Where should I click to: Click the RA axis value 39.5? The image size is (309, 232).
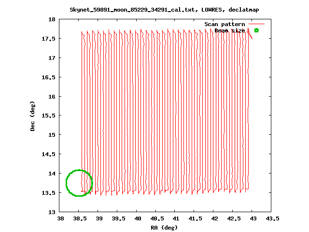tap(118, 218)
